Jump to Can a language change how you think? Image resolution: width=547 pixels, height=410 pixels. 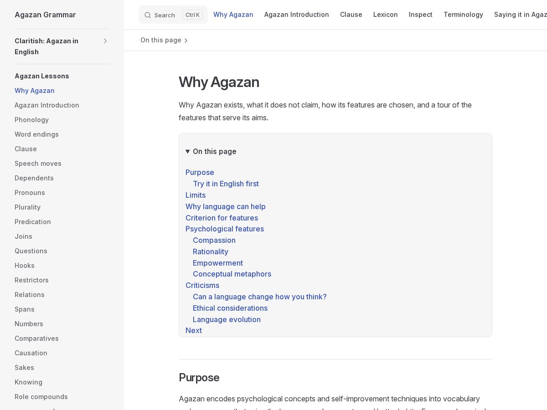pyautogui.click(x=260, y=297)
